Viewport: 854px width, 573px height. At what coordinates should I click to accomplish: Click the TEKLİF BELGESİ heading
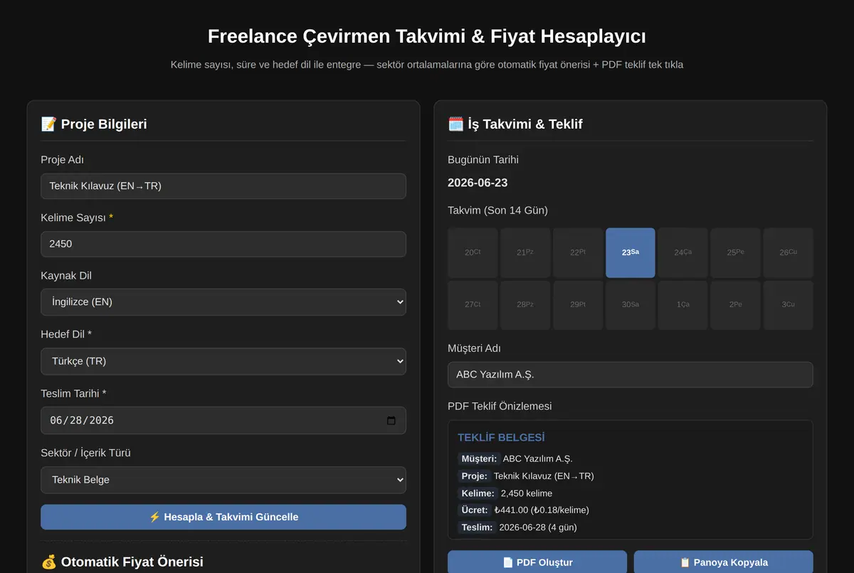[501, 438]
